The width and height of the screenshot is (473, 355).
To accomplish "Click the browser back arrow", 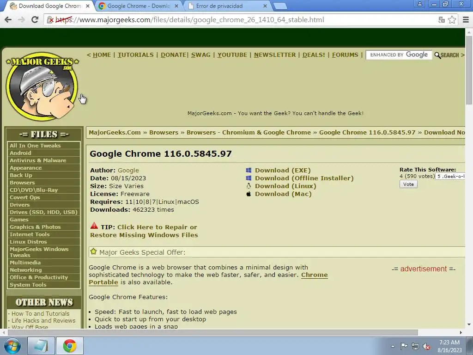I will 8,19.
